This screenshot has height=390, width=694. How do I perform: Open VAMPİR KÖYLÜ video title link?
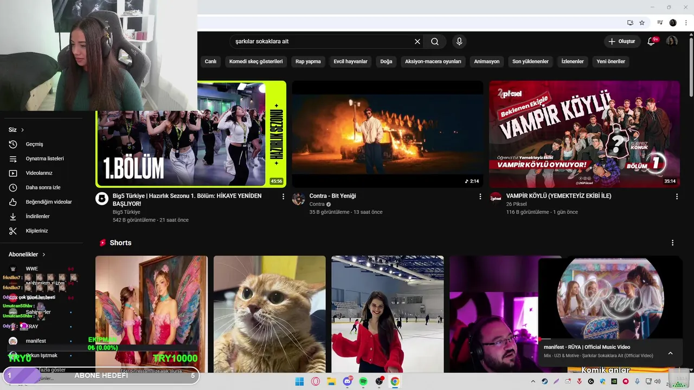pos(558,196)
